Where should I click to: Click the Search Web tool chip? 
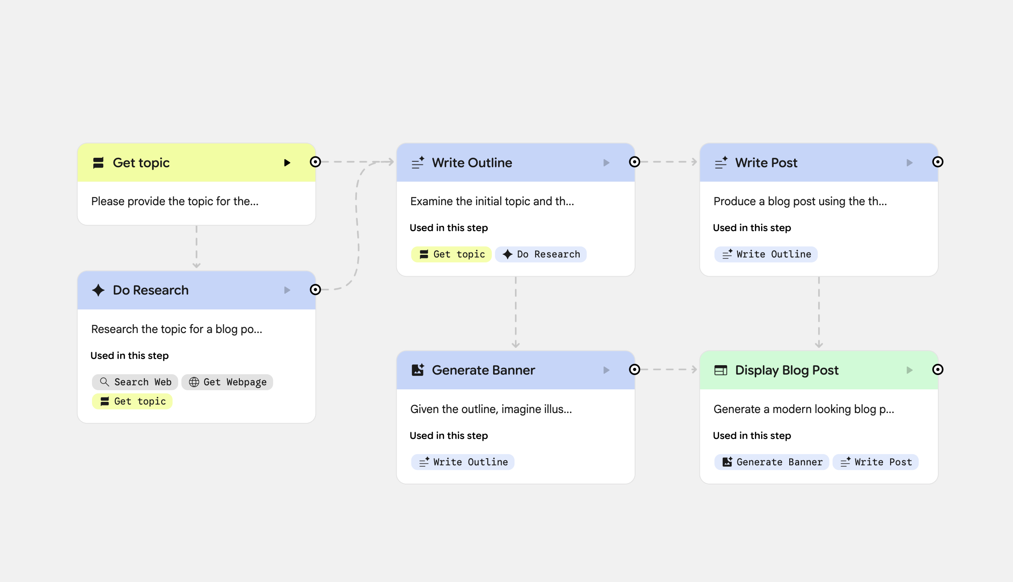coord(135,382)
